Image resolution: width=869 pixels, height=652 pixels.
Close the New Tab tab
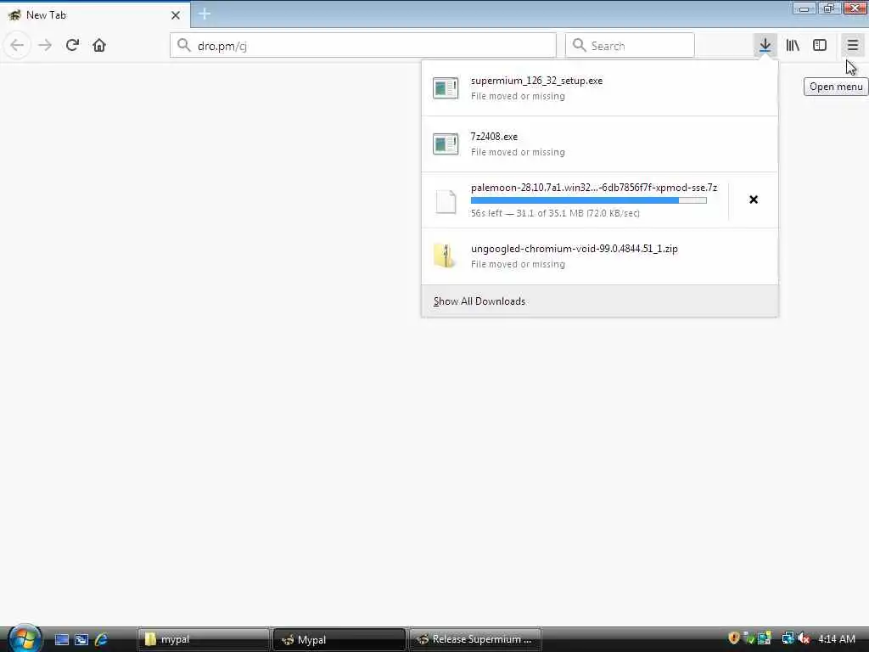[x=176, y=15]
